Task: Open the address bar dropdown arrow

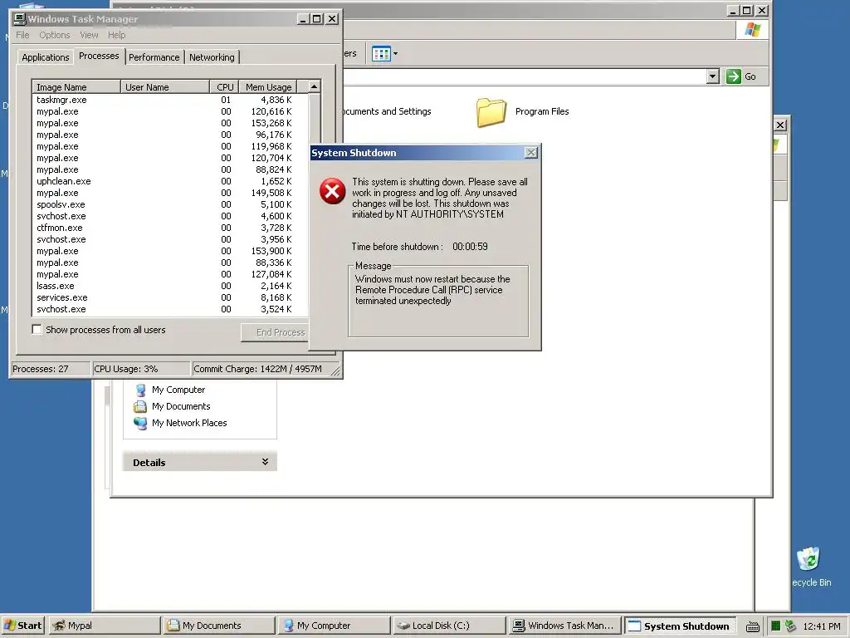Action: pyautogui.click(x=713, y=76)
